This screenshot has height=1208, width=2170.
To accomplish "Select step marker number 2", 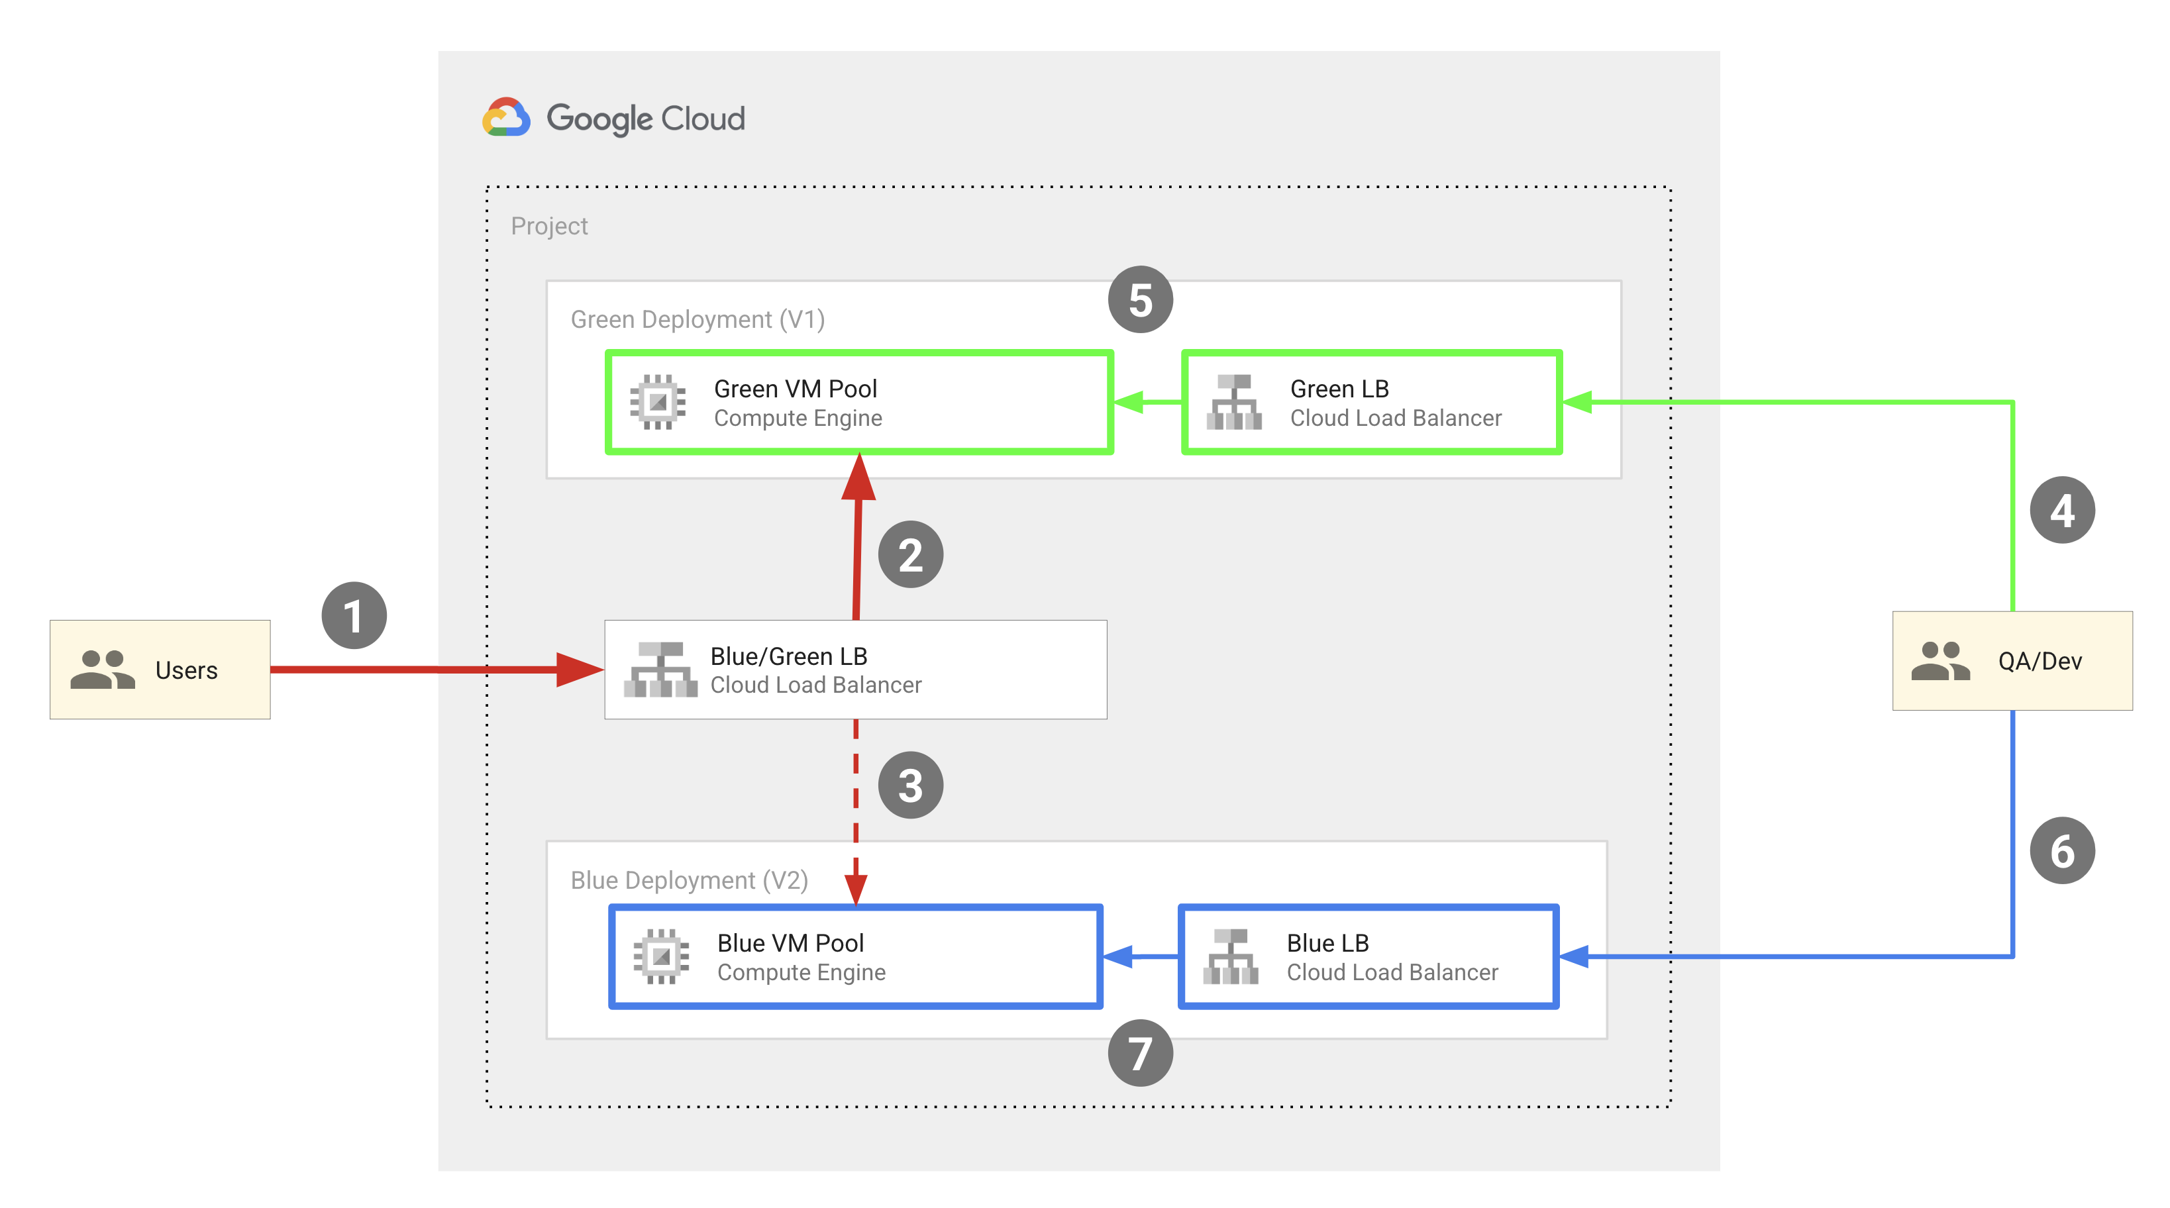I will pyautogui.click(x=909, y=554).
